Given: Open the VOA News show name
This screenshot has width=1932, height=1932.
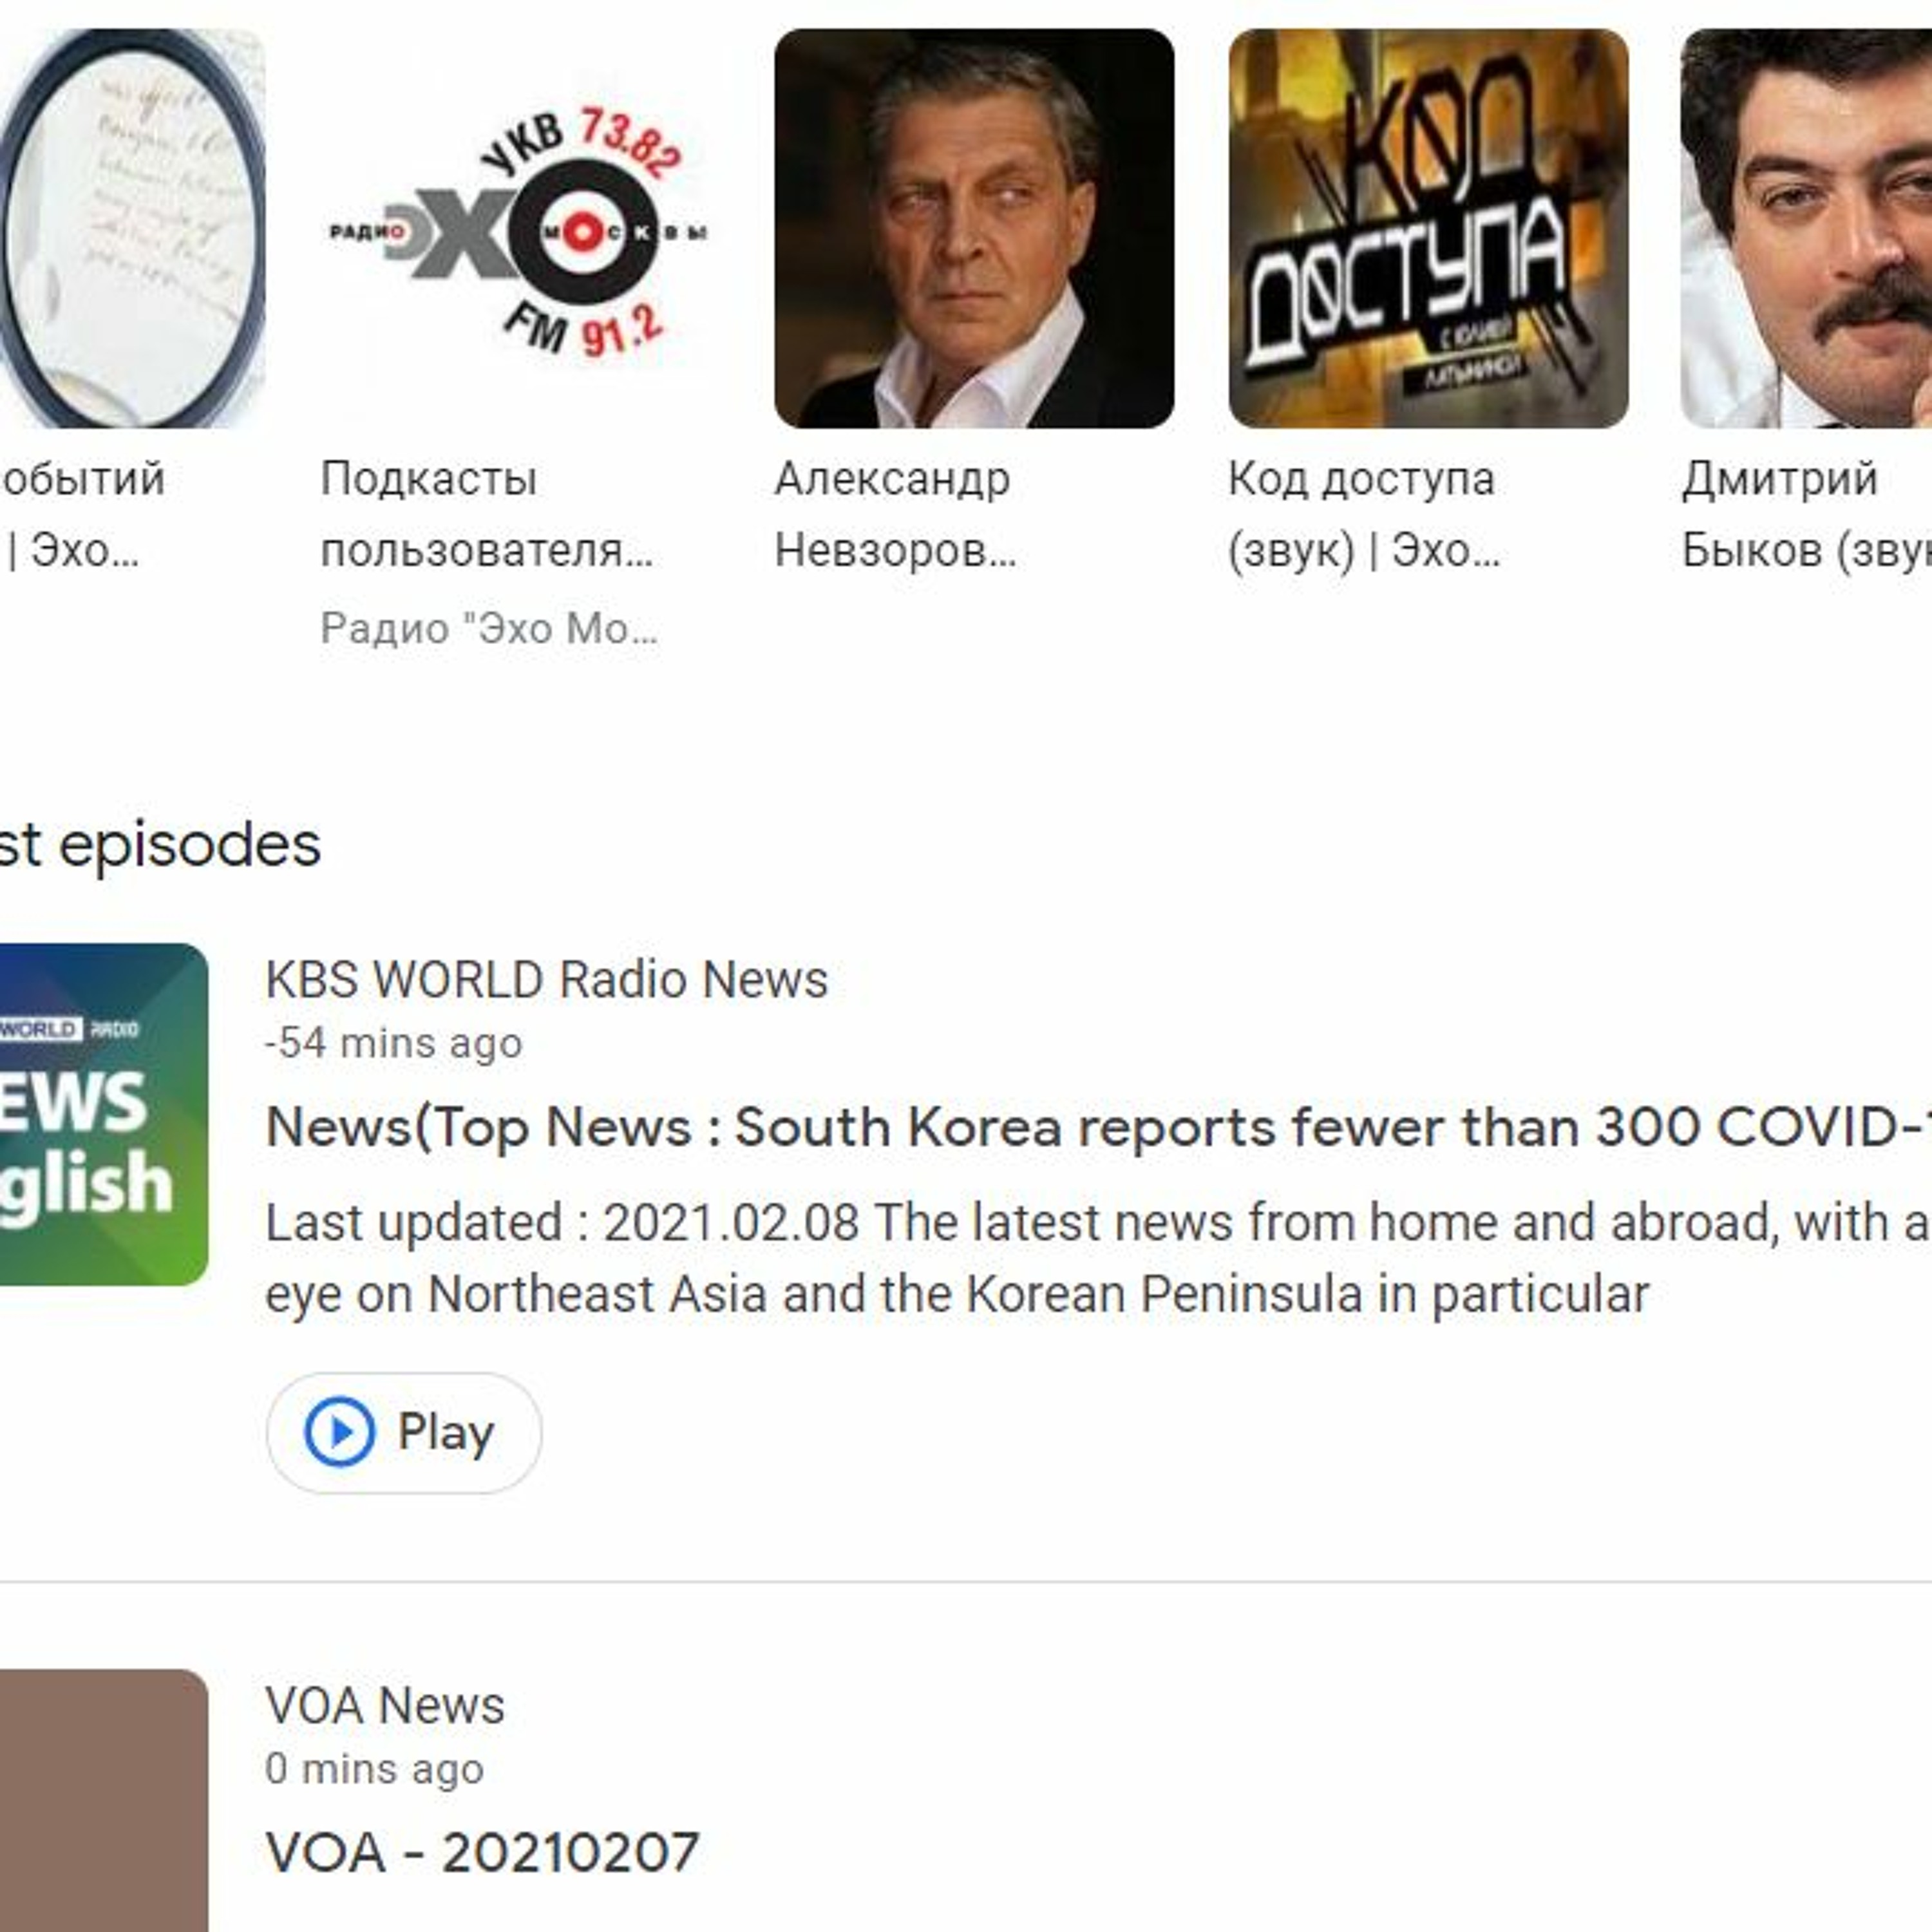Looking at the screenshot, I should click(x=385, y=1705).
